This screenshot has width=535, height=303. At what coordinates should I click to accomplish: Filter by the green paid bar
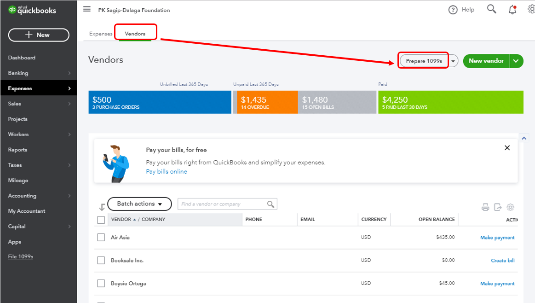pos(451,102)
